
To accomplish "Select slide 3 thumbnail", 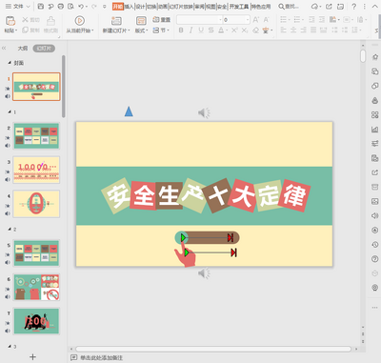I will point(36,170).
